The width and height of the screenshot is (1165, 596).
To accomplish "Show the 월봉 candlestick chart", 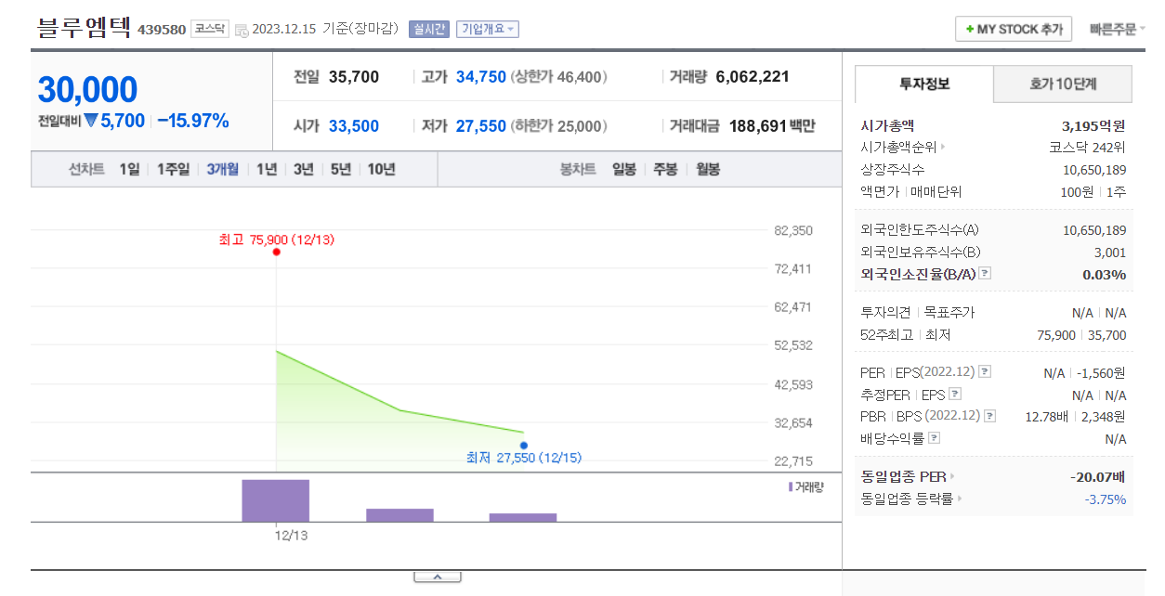I will (x=708, y=169).
